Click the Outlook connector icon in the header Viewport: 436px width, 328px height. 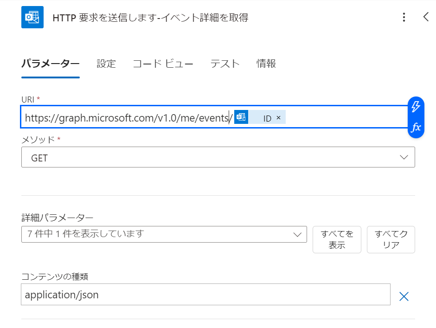(x=32, y=17)
